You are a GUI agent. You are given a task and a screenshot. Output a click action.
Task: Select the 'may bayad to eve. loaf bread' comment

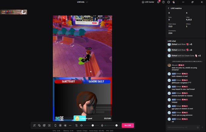[x=183, y=89]
